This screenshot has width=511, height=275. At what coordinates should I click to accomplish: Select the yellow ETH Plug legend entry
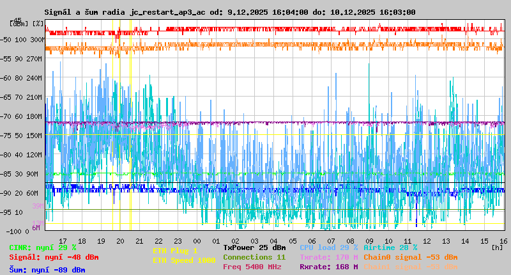[x=175, y=251]
